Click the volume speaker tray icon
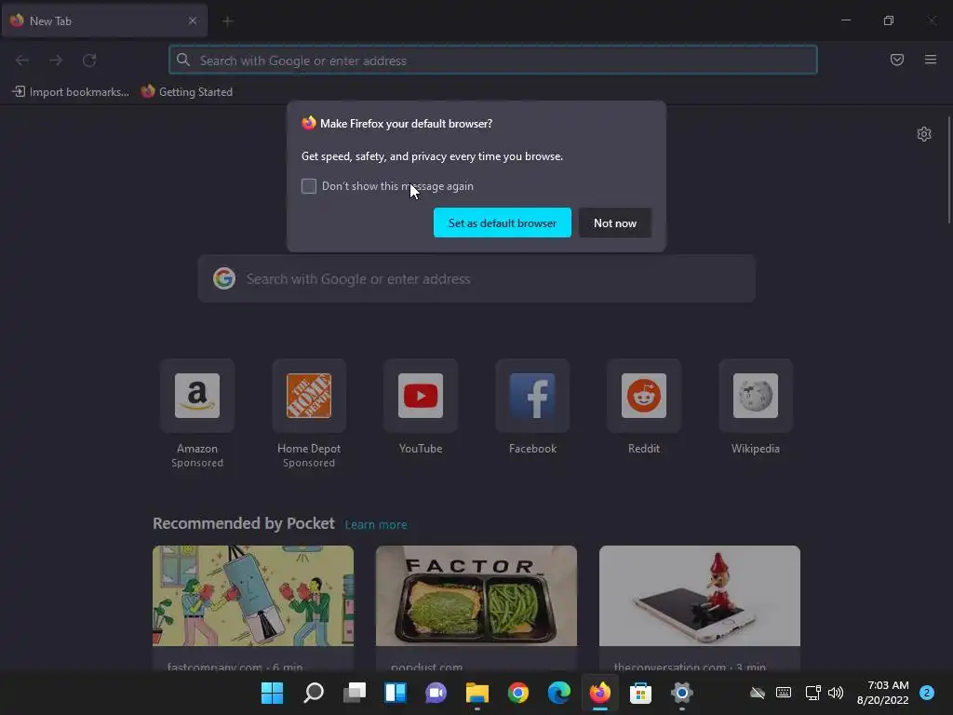The height and width of the screenshot is (715, 953). [836, 693]
